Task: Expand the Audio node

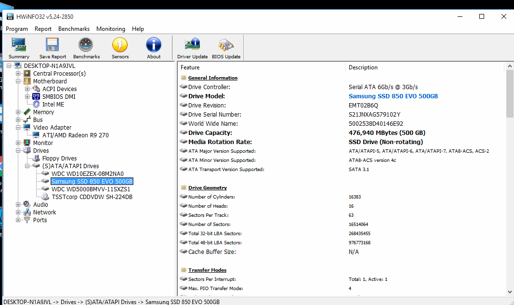Action: click(x=18, y=205)
